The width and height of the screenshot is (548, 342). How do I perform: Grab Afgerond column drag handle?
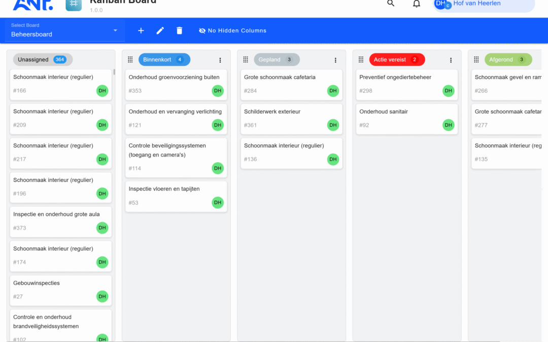coord(476,60)
